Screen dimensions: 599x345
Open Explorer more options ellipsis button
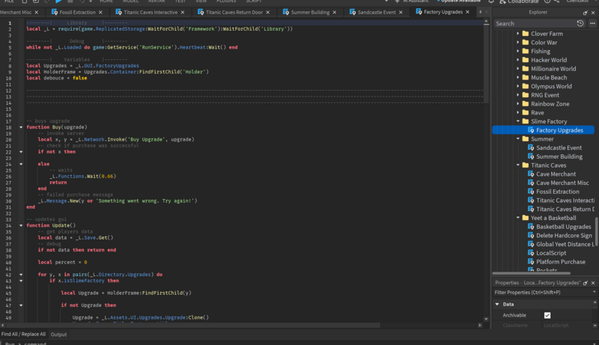[x=592, y=23]
